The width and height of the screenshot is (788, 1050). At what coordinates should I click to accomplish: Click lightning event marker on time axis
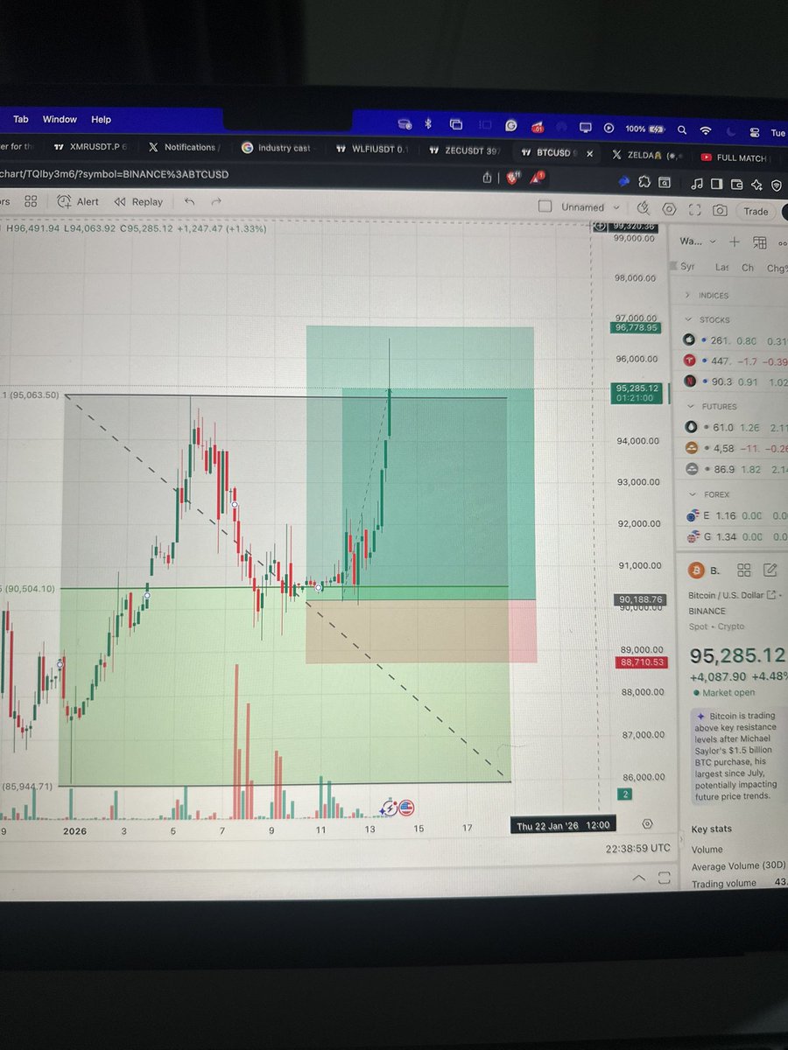pos(390,808)
